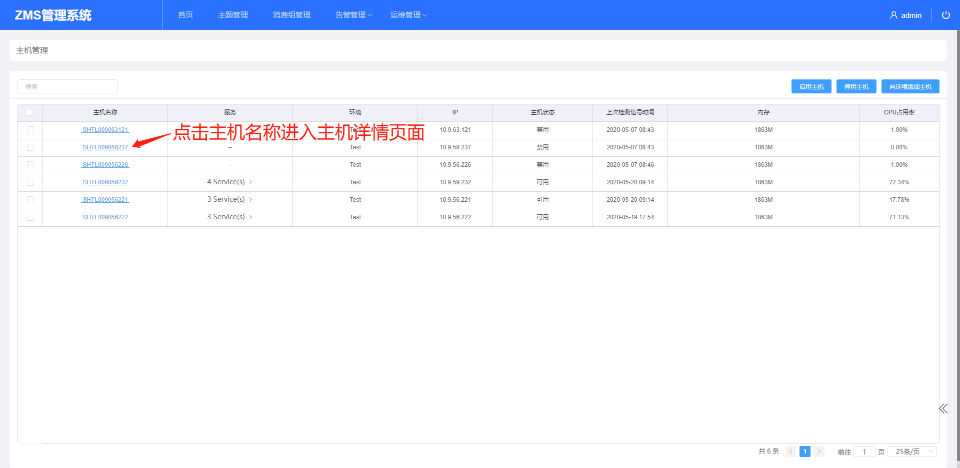Click IP cell 10.9.63.121
960x468 pixels.
455,130
